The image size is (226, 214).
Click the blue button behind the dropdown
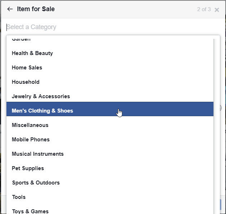221,205
